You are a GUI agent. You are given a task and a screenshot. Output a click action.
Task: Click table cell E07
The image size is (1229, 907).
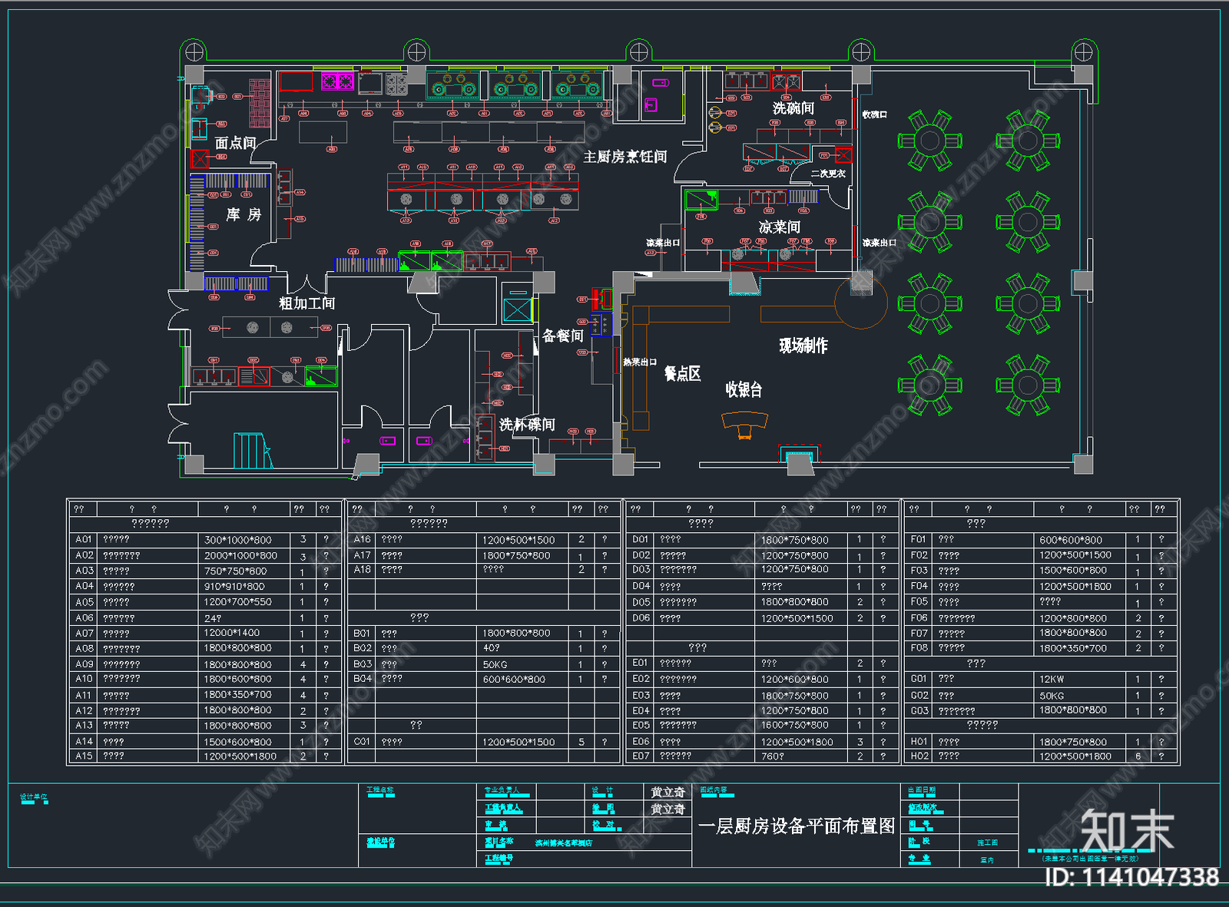[x=641, y=756]
